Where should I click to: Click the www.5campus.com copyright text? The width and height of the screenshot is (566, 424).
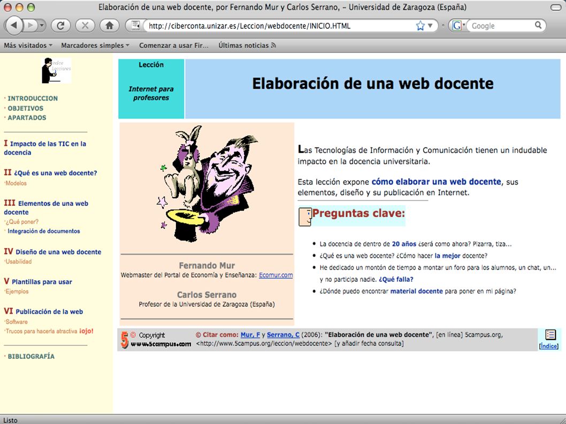(x=161, y=344)
